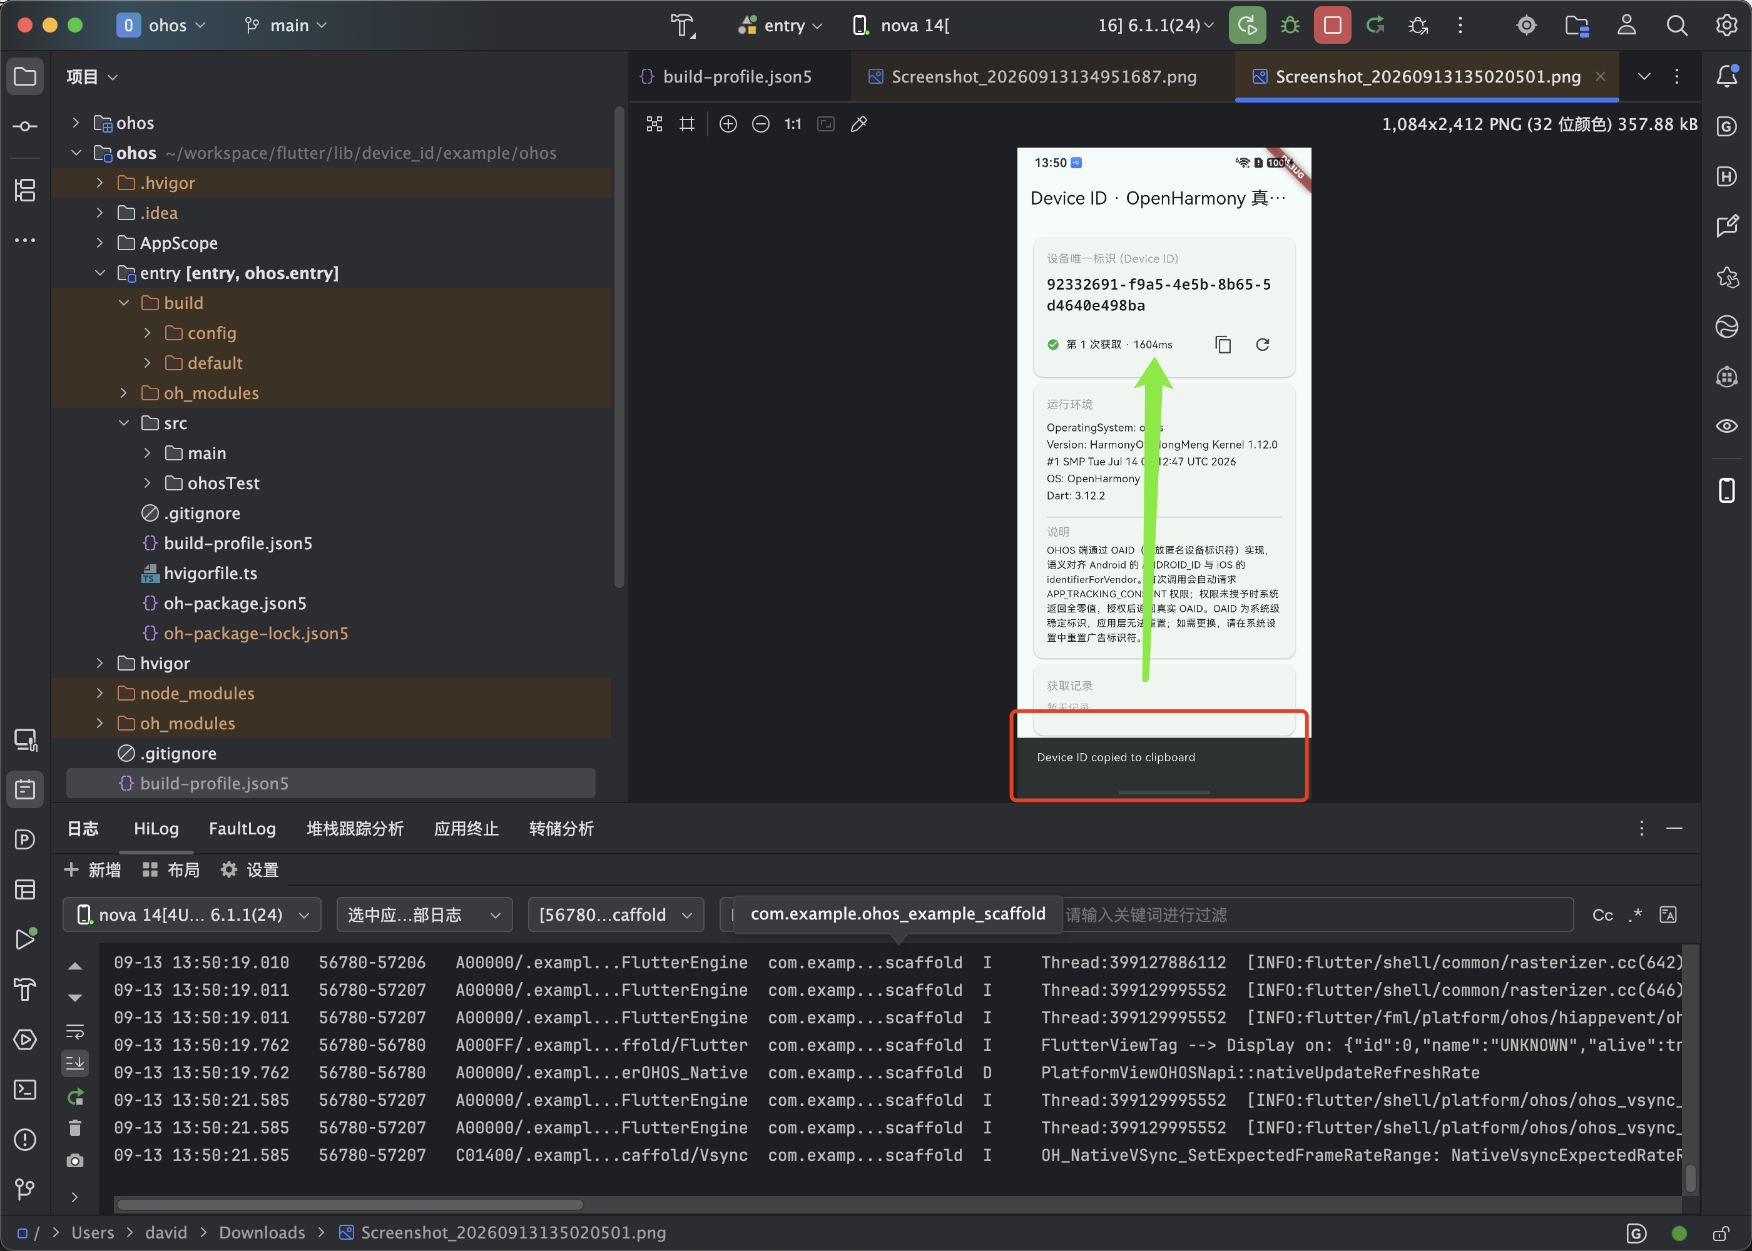Open the 应用终止 tab
This screenshot has width=1752, height=1251.
click(x=466, y=829)
